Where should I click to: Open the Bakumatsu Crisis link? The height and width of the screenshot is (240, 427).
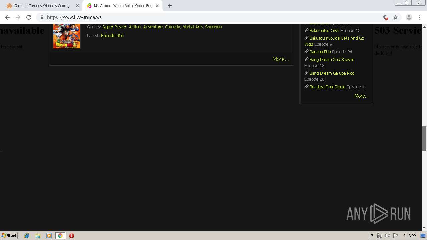tap(324, 30)
